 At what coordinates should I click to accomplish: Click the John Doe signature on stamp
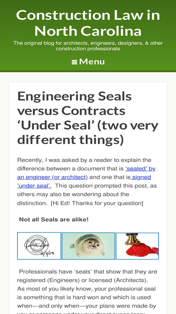click(x=38, y=246)
